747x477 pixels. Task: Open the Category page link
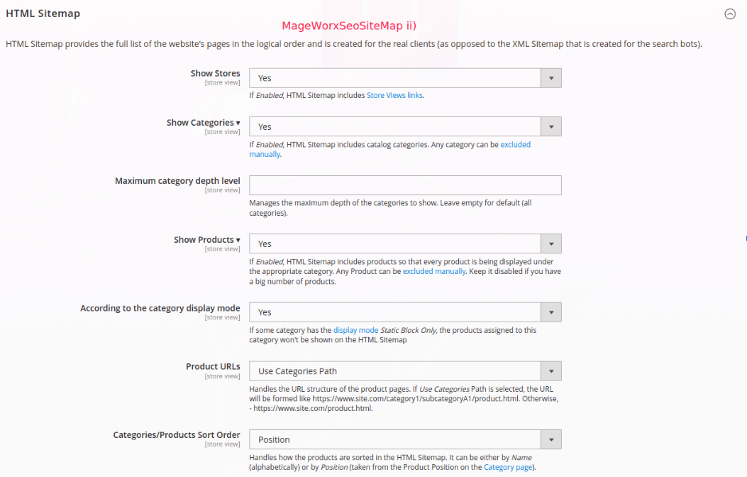[508, 467]
